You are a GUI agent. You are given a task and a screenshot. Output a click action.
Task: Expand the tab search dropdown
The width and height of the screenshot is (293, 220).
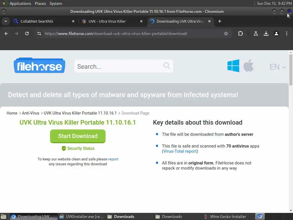(x=6, y=21)
